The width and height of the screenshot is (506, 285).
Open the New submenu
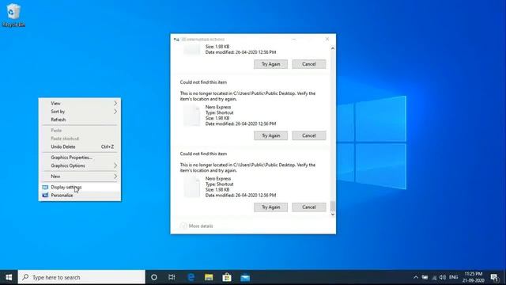coord(80,177)
